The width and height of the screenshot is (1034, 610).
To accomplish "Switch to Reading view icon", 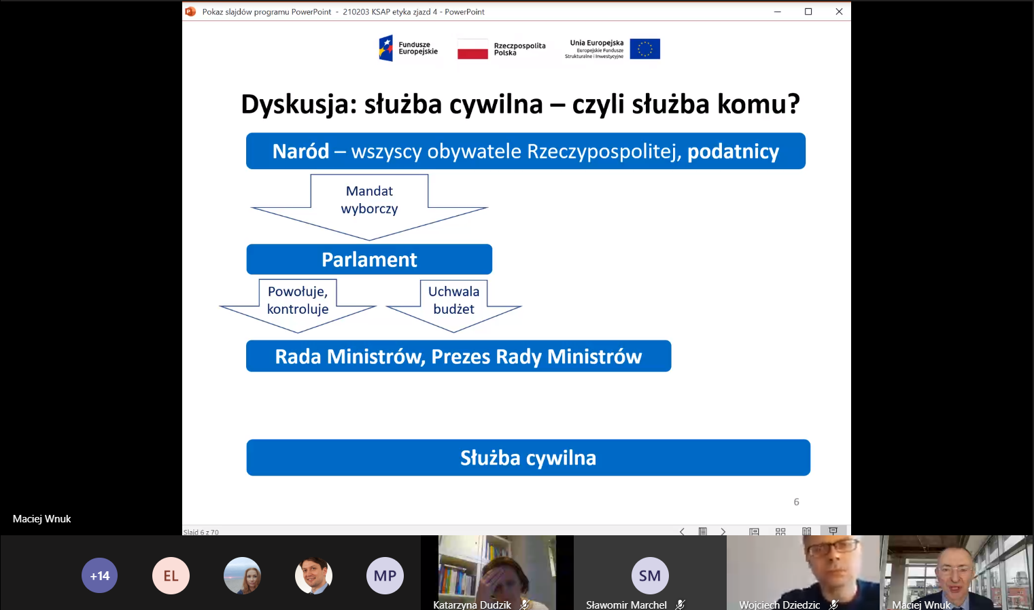I will (x=806, y=531).
